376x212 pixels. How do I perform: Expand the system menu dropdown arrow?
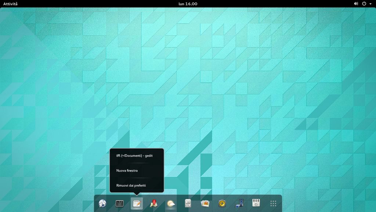tap(370, 4)
